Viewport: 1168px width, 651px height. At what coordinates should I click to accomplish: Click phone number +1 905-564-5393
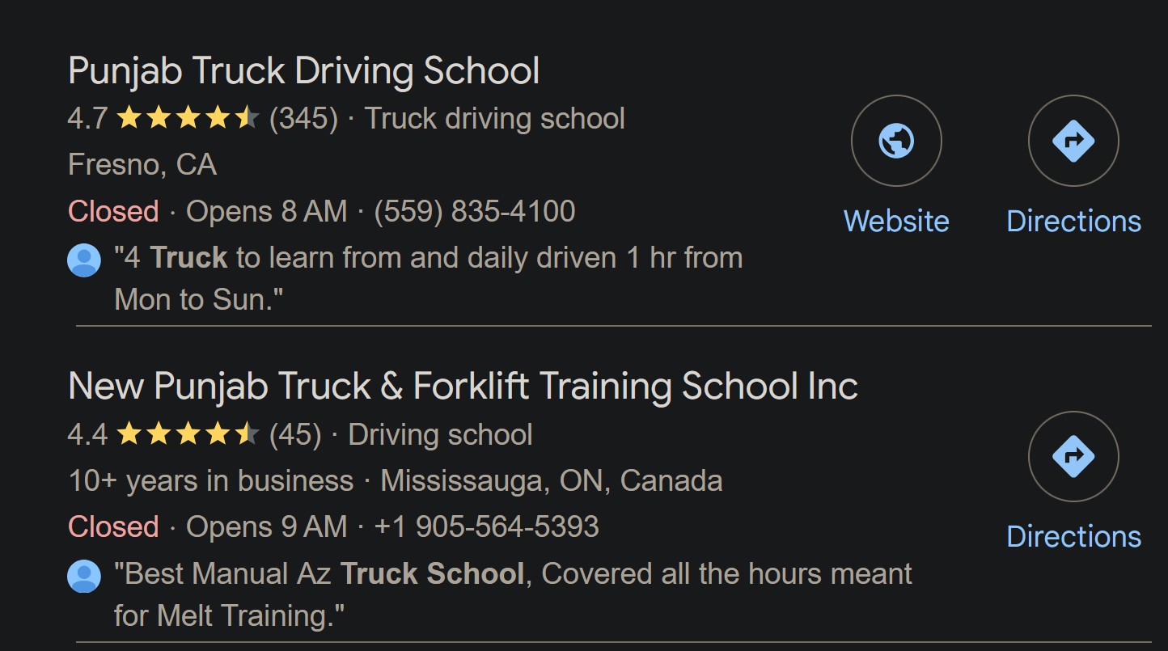tap(486, 526)
